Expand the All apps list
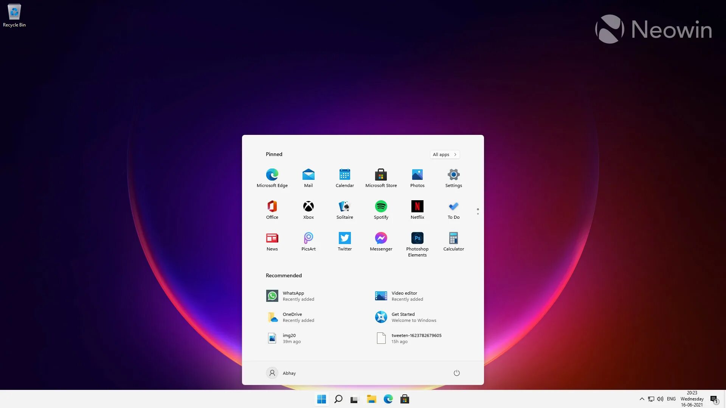 444,155
